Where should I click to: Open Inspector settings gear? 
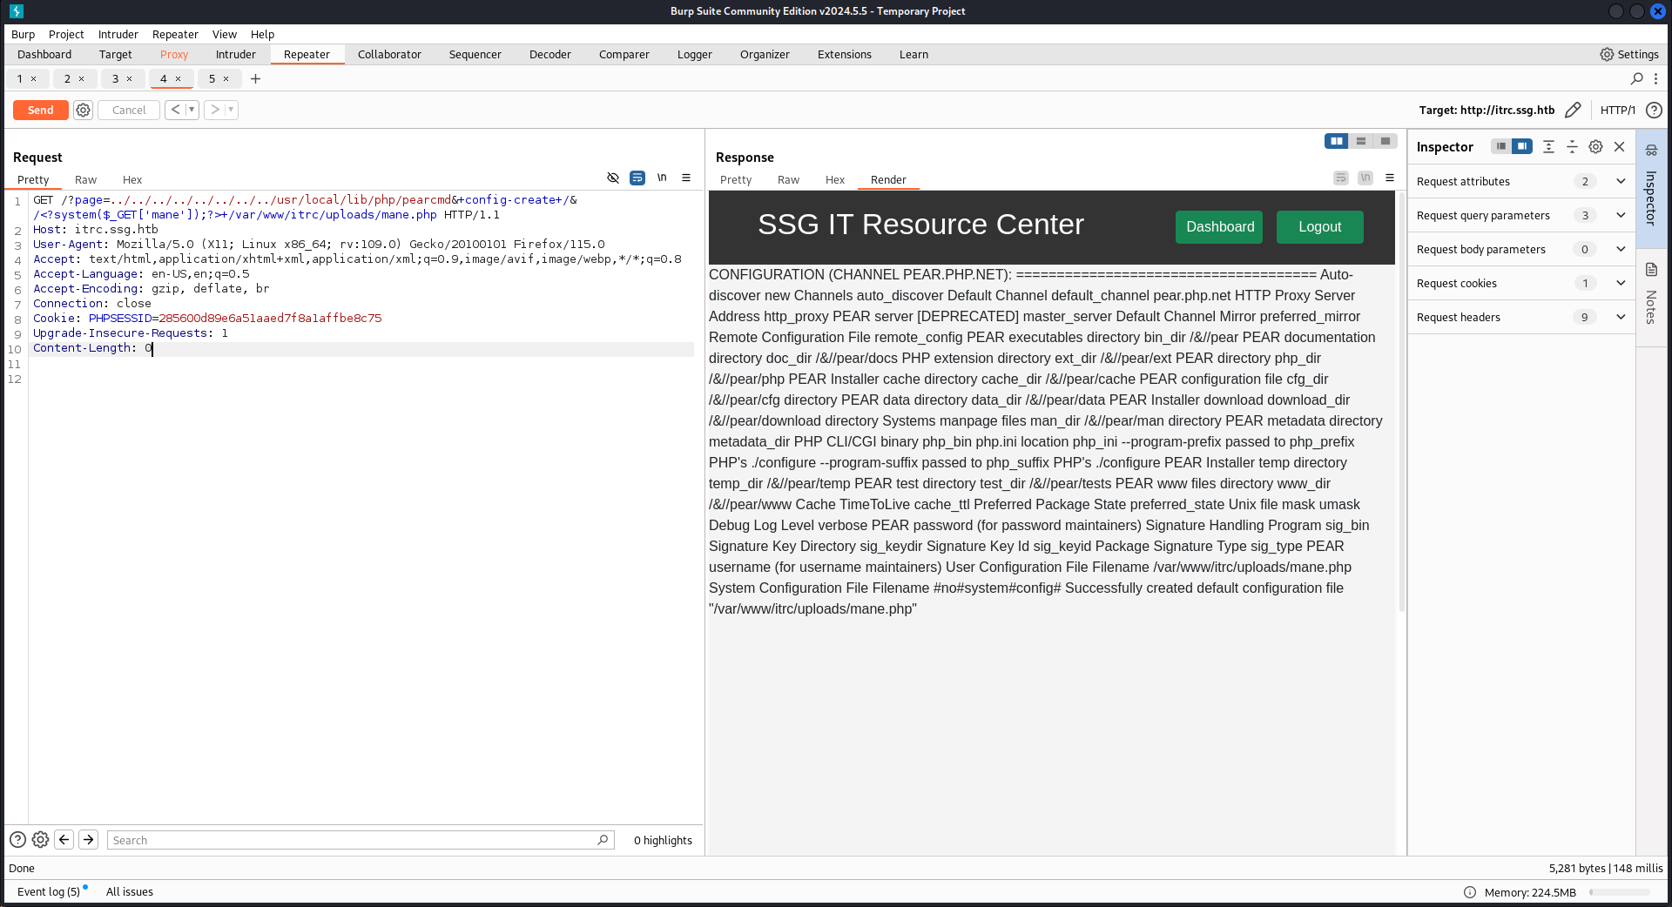1595,146
